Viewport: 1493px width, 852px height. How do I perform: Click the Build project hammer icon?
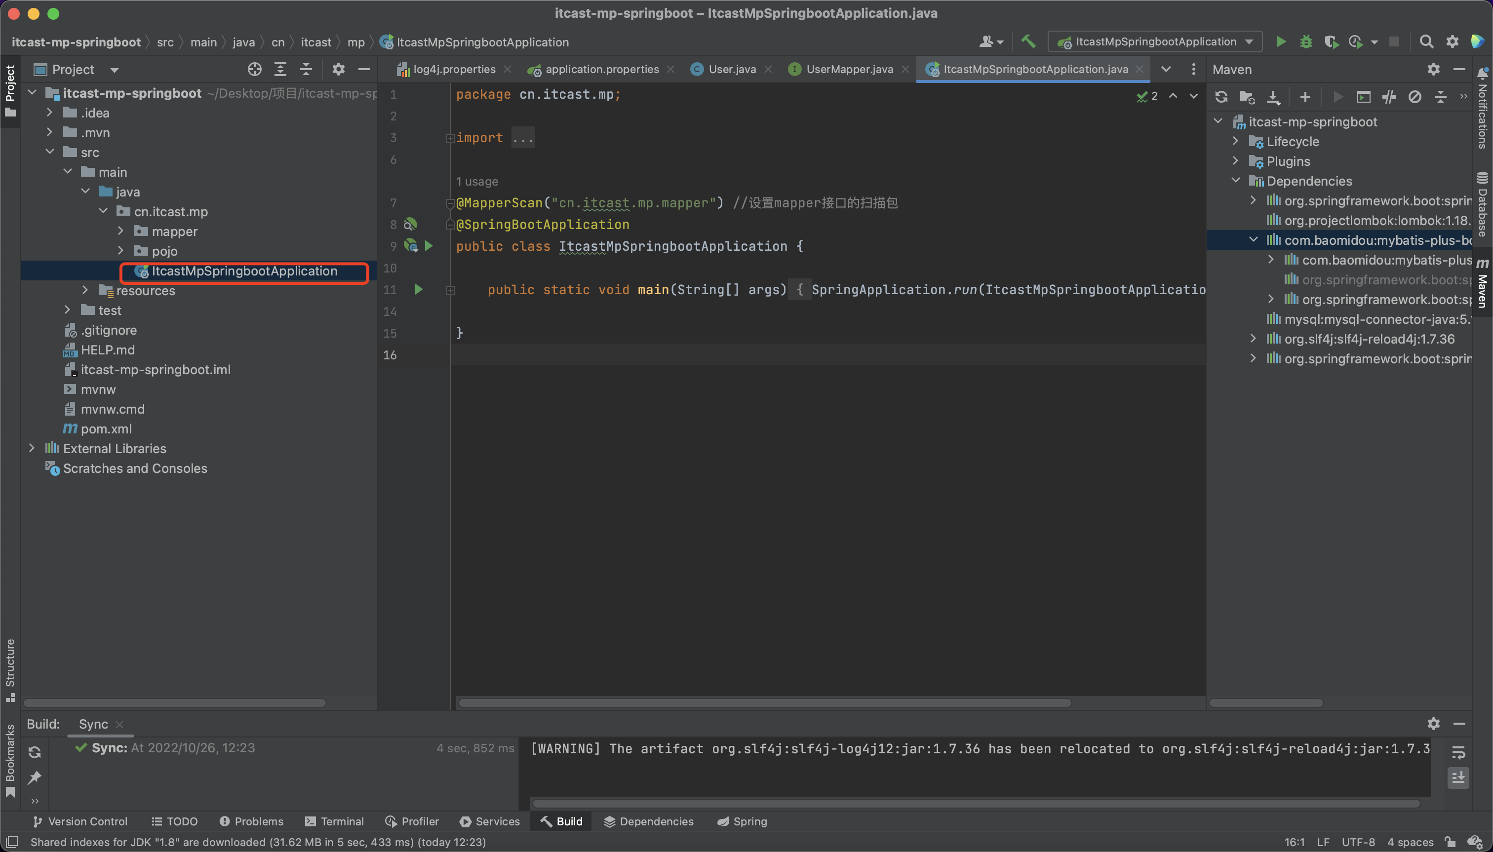(1028, 41)
